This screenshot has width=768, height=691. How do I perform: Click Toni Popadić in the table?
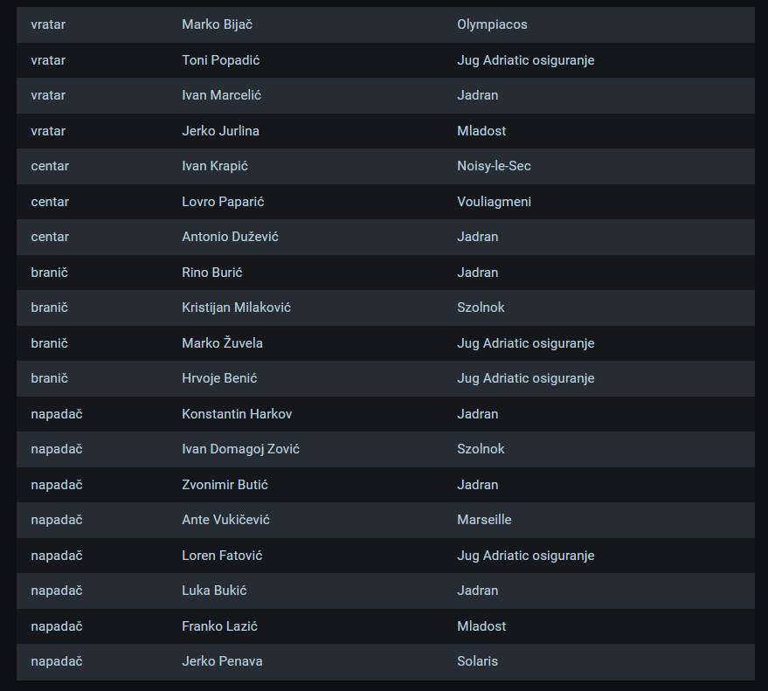pyautogui.click(x=220, y=60)
